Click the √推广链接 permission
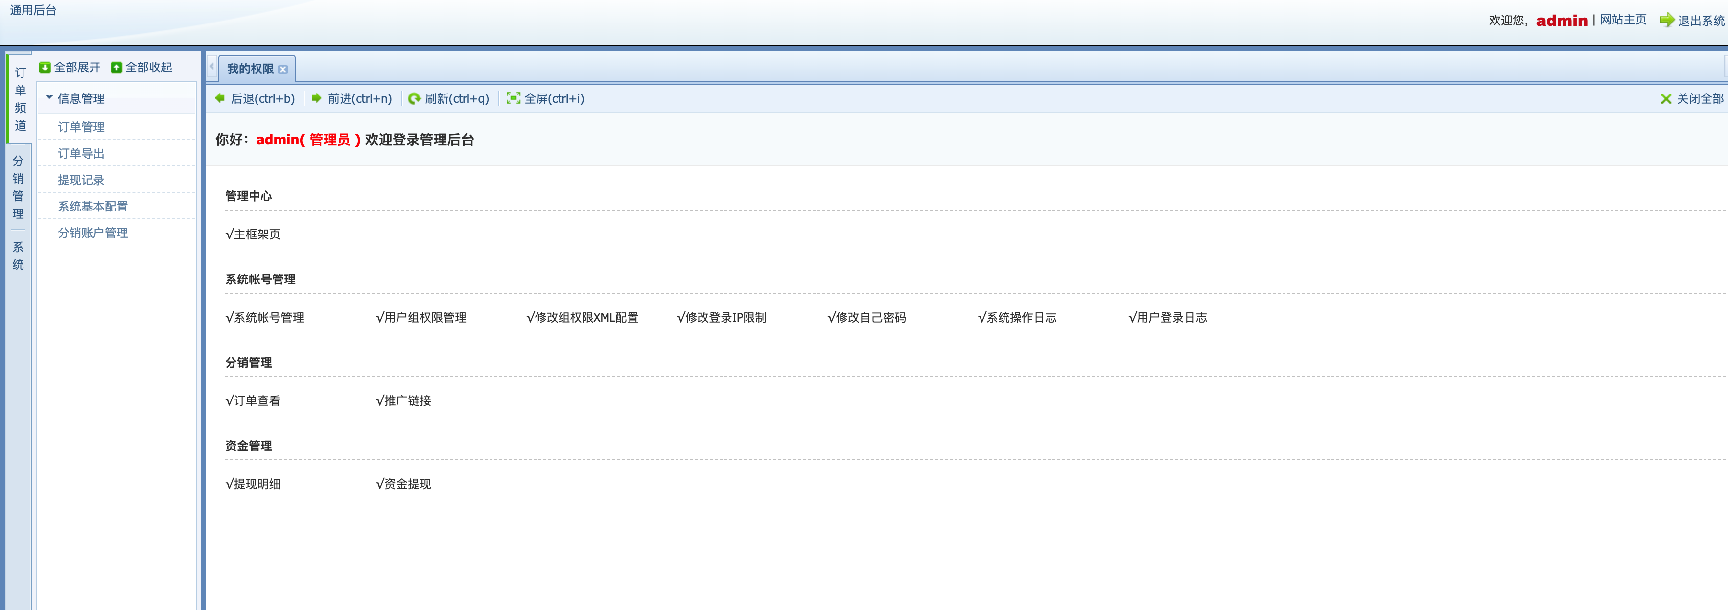 click(403, 400)
